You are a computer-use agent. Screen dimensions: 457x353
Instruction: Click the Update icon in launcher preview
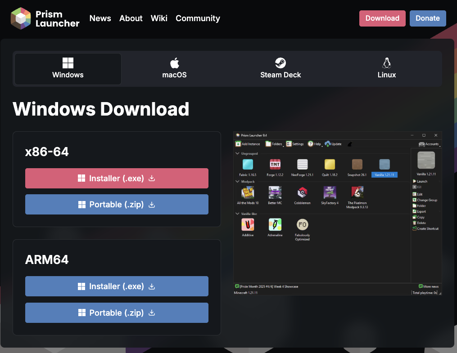tap(328, 144)
